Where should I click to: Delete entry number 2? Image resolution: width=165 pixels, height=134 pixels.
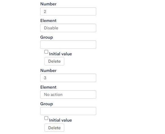[54, 61]
